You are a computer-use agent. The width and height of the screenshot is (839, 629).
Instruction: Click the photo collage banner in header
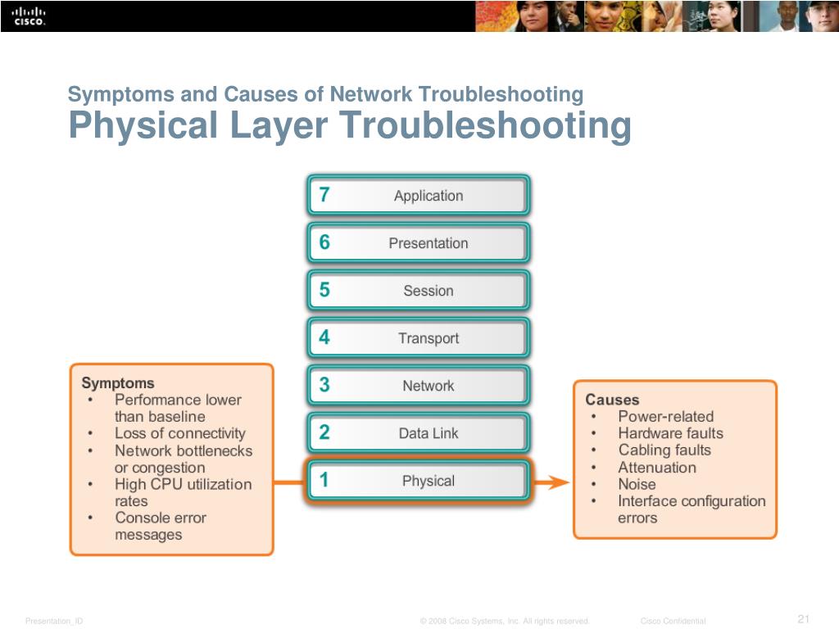tap(657, 16)
